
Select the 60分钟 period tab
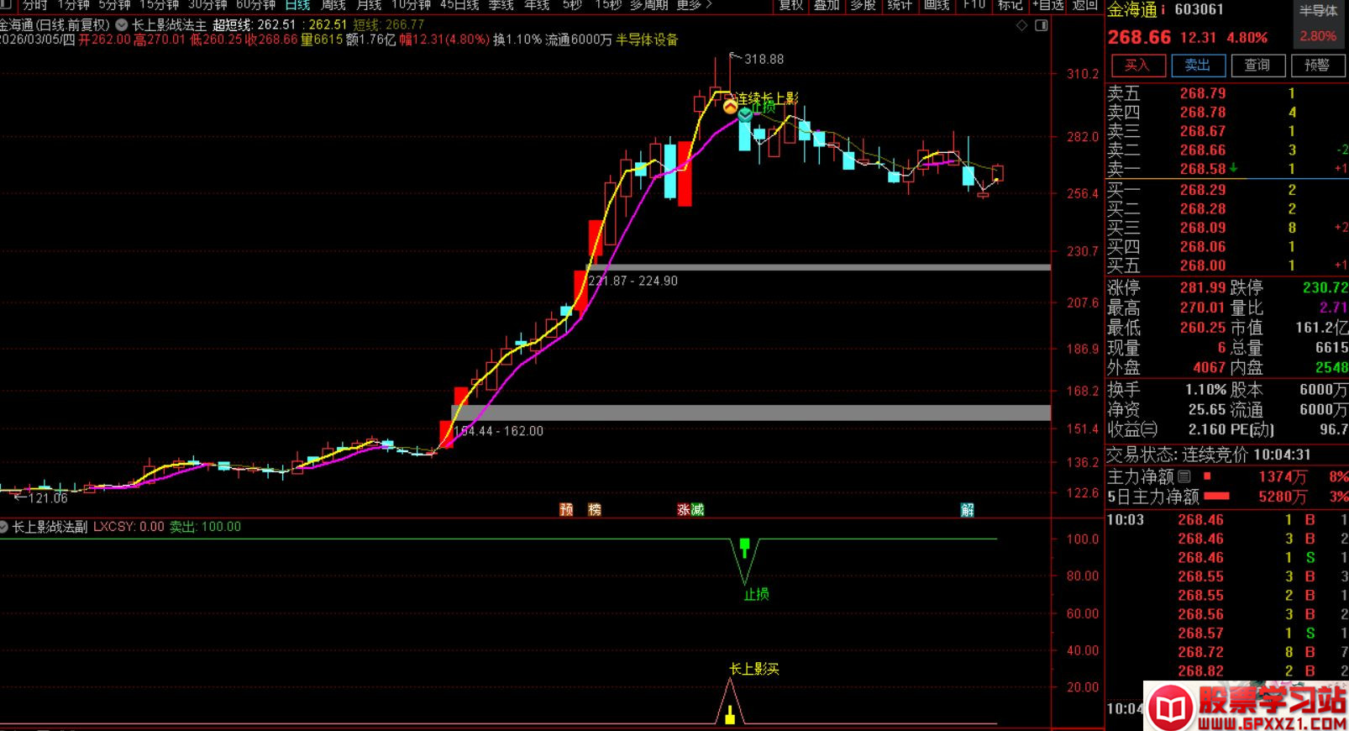click(255, 5)
